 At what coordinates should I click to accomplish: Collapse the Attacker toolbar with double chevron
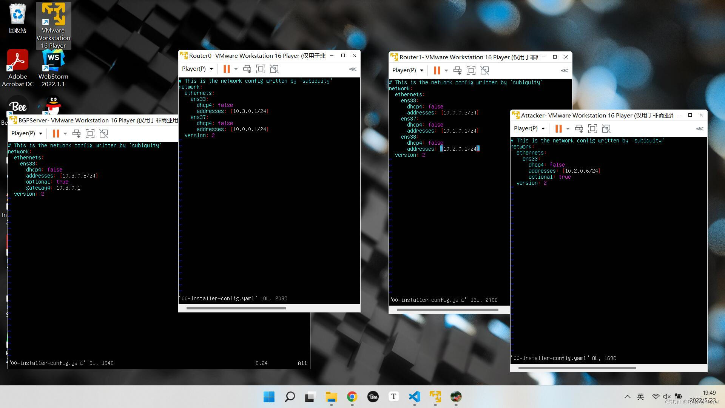coord(700,128)
